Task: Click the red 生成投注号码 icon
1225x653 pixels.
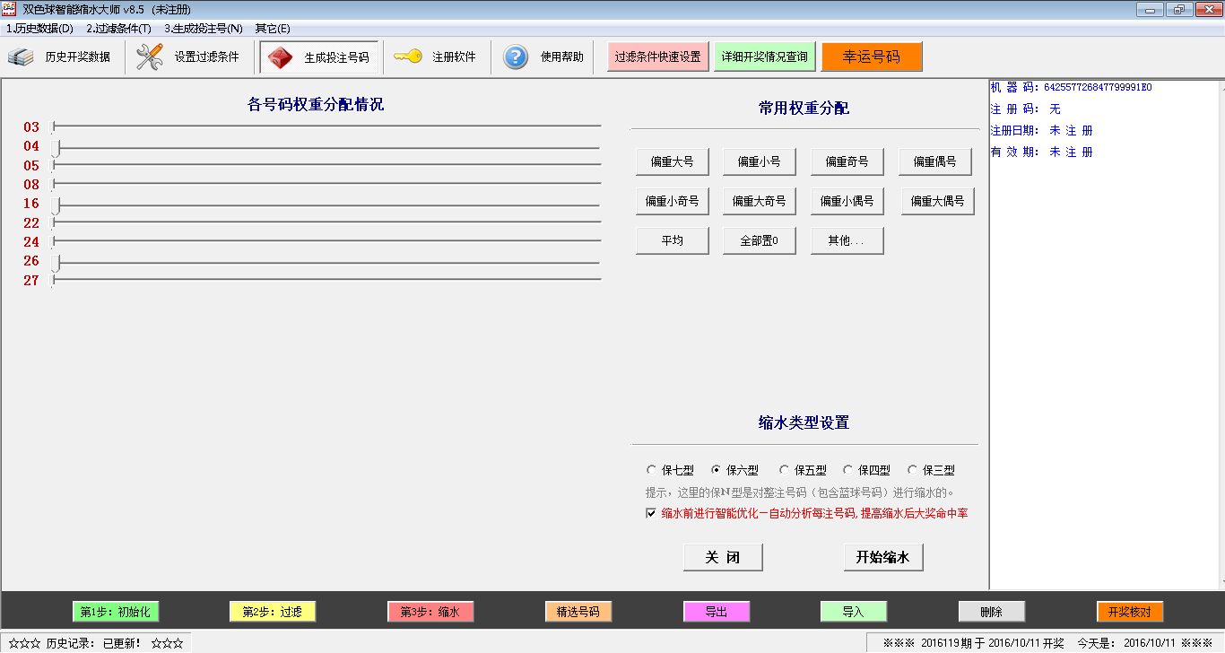Action: point(281,57)
